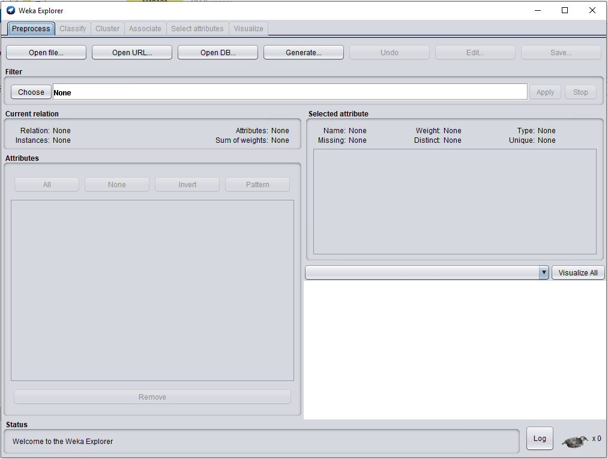Viewport: 608px width, 459px height.
Task: Open the Cluster tab
Action: (107, 29)
